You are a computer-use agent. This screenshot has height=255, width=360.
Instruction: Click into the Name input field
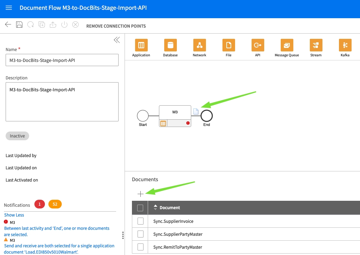pos(62,60)
